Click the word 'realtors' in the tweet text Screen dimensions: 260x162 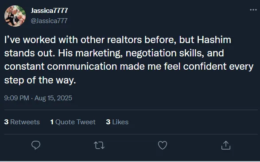124,40
